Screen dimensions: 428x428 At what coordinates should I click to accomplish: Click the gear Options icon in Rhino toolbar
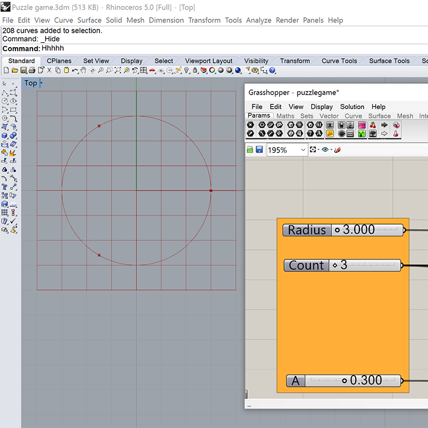[x=255, y=71]
